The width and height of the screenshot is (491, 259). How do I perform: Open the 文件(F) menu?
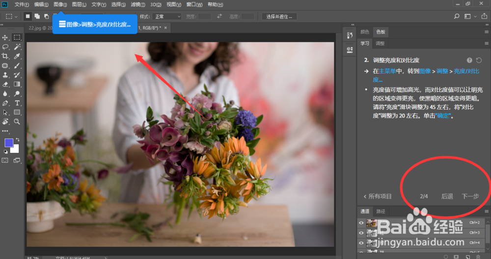click(22, 4)
